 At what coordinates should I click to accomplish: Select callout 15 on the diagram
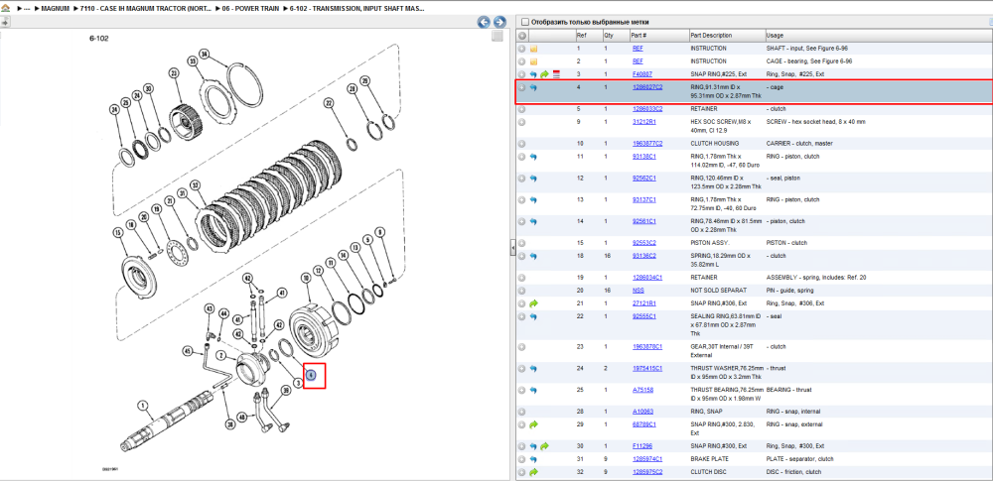click(117, 233)
